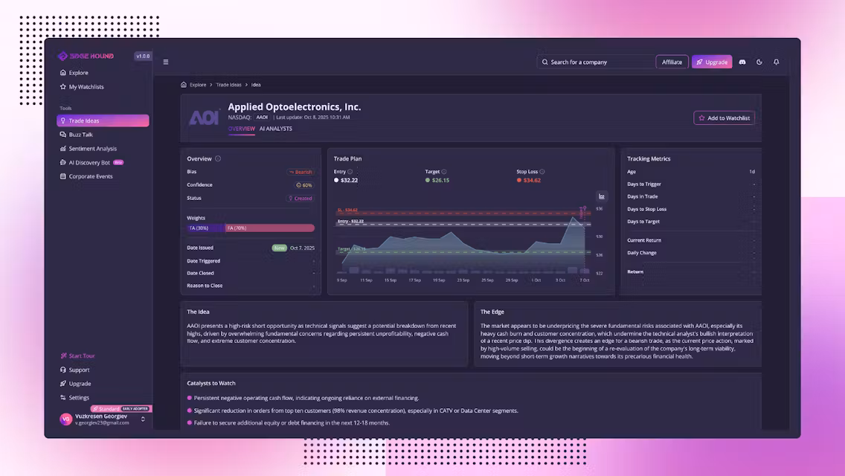Click the Affiliate button

point(672,62)
